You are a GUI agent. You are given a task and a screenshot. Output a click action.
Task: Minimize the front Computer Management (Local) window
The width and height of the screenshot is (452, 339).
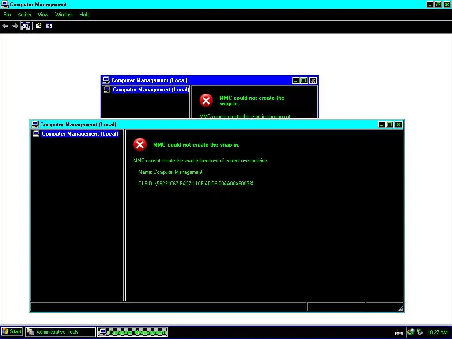[x=382, y=124]
